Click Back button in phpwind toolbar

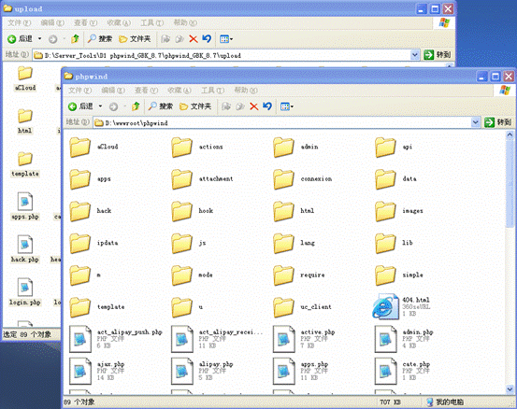click(81, 106)
